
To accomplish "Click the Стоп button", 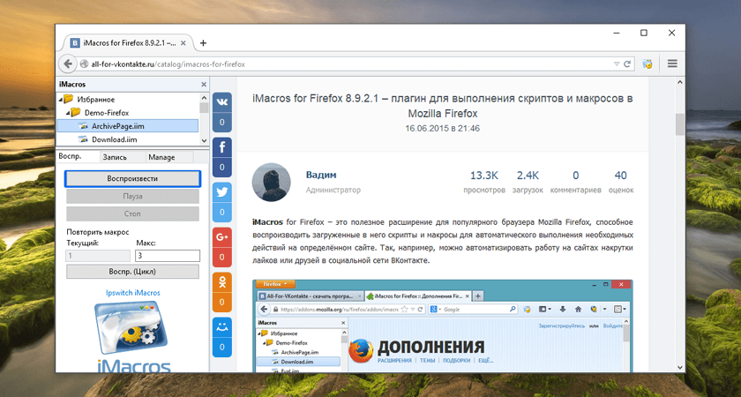I will coord(132,213).
